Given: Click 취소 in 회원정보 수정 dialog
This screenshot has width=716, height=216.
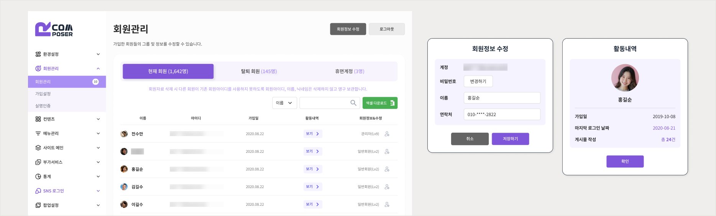Looking at the screenshot, I should coord(470,139).
